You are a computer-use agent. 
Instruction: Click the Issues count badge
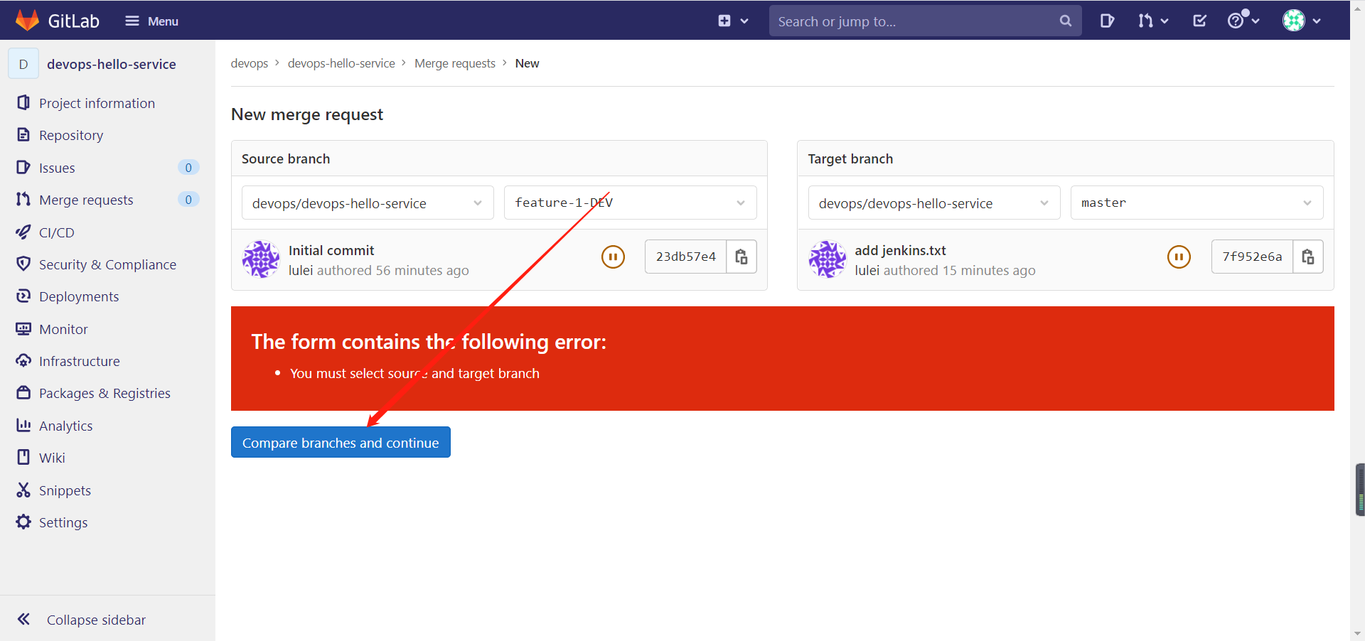pos(188,168)
